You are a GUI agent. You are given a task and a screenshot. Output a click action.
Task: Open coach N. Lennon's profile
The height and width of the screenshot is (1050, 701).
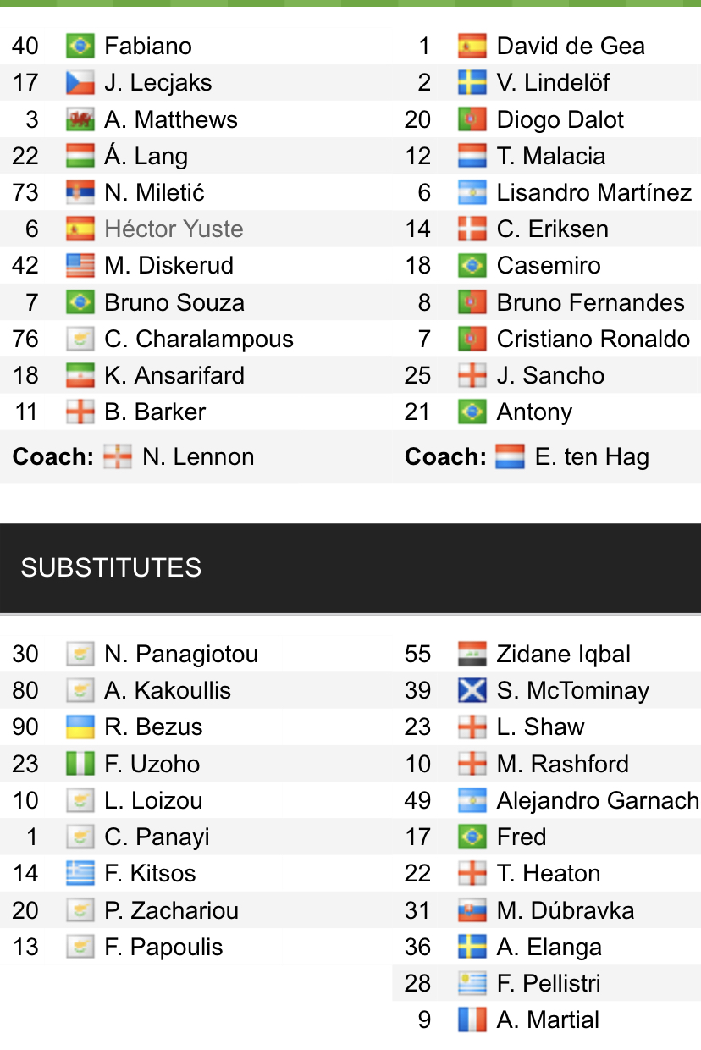pos(198,457)
